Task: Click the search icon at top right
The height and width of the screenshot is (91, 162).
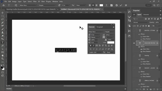Action: click(x=154, y=5)
